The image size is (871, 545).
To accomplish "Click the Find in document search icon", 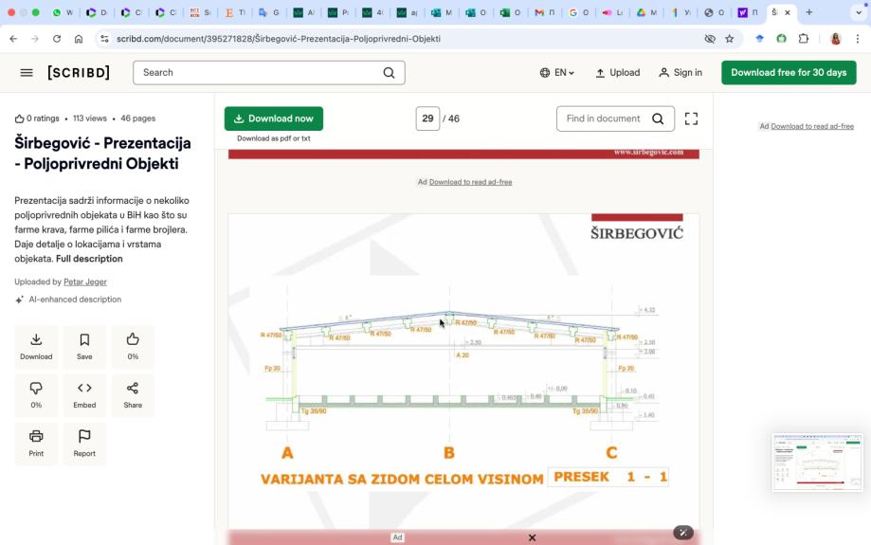I will [658, 118].
